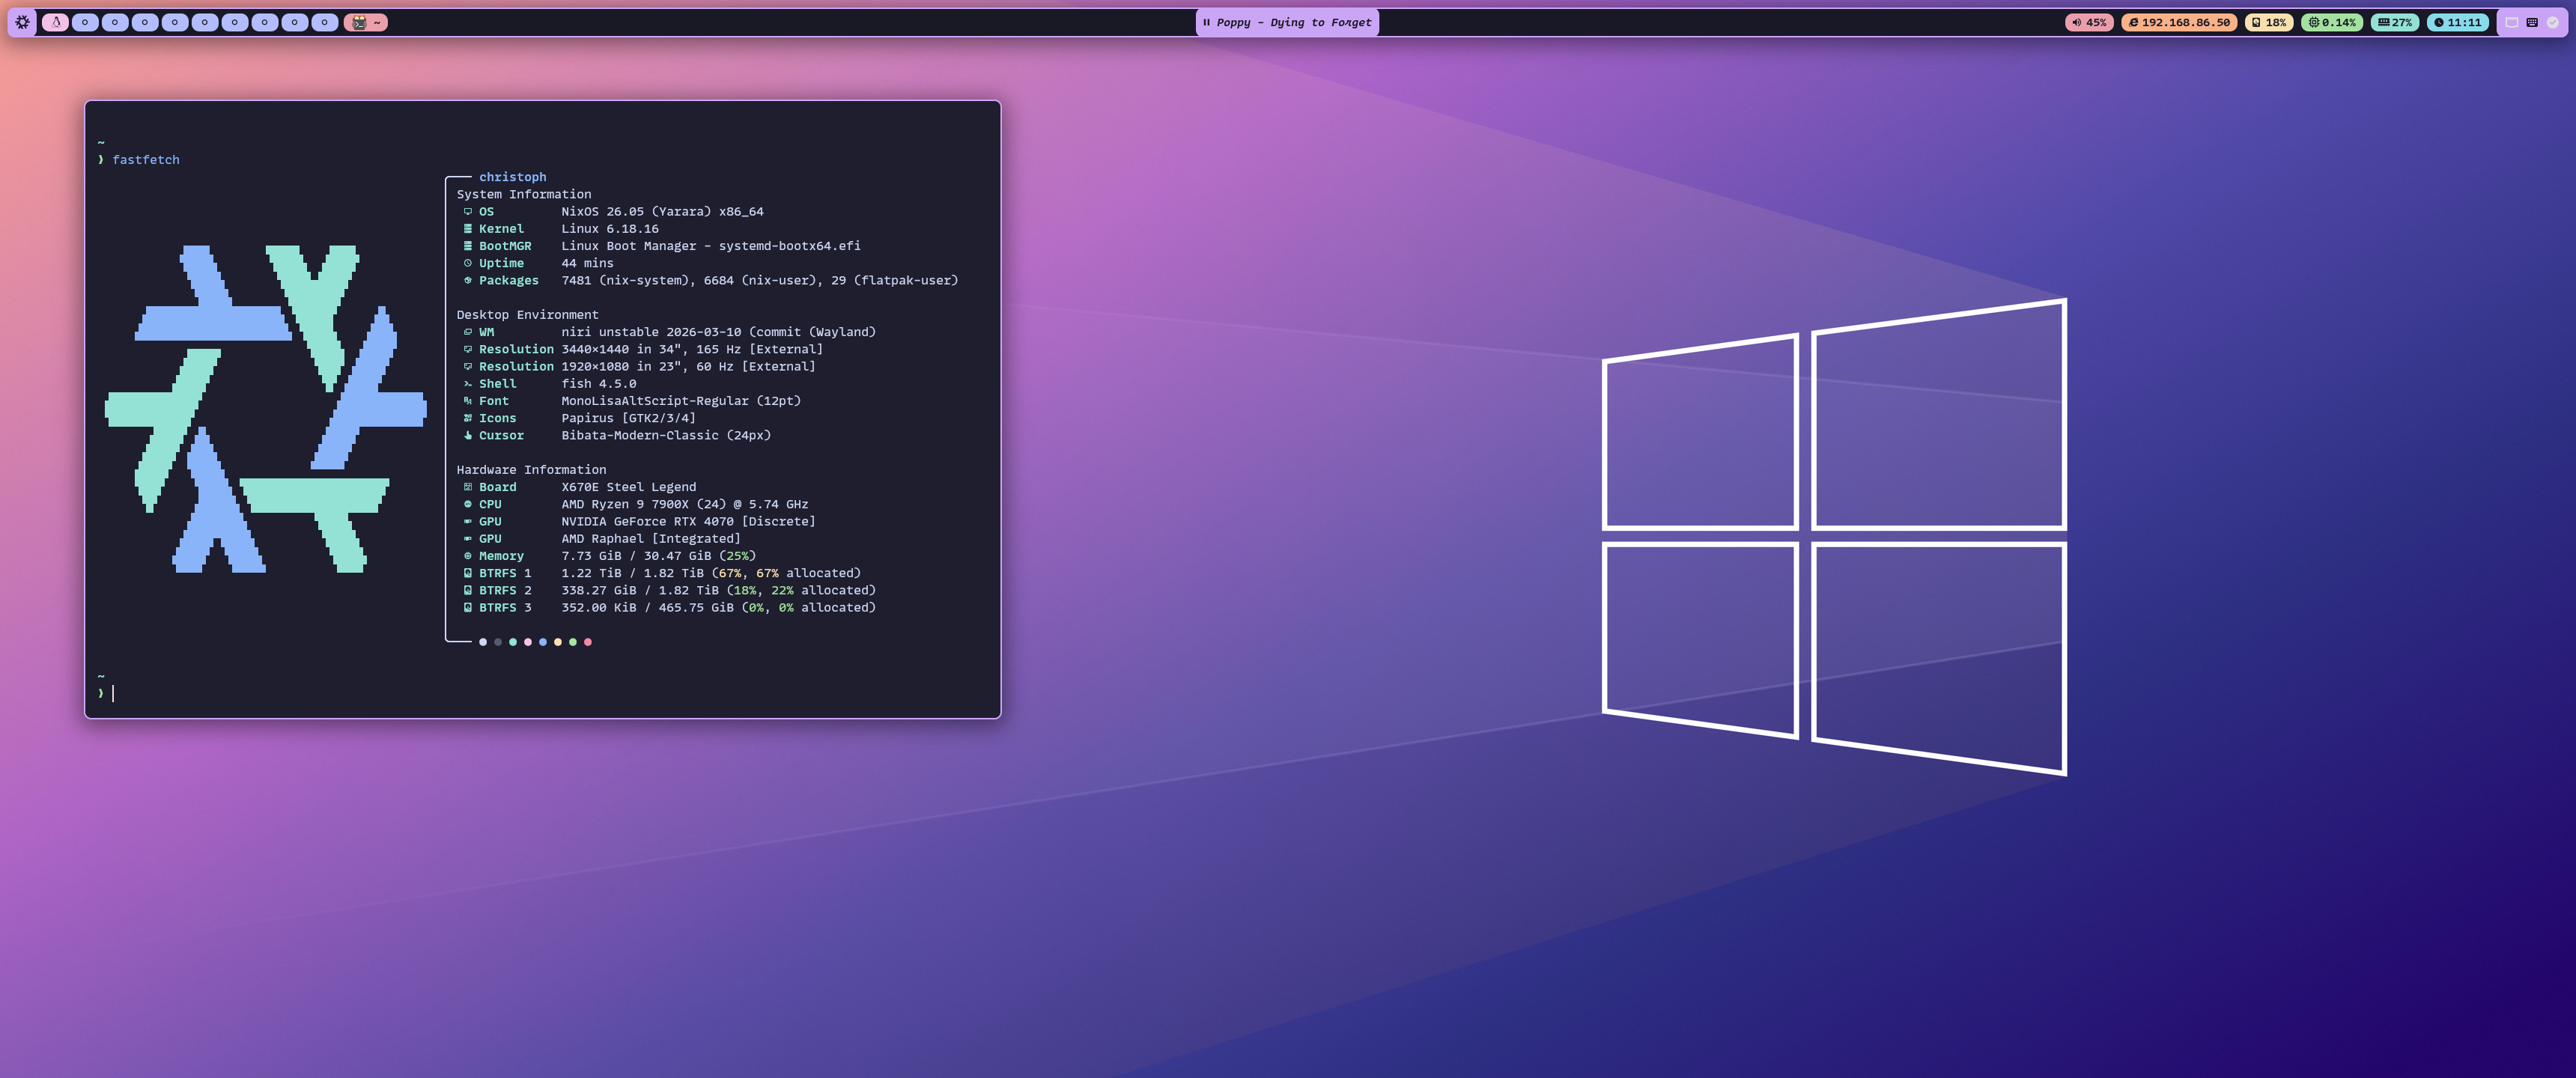The height and width of the screenshot is (1078, 2576).
Task: Toggle the checkmark tray icon
Action: (2552, 22)
